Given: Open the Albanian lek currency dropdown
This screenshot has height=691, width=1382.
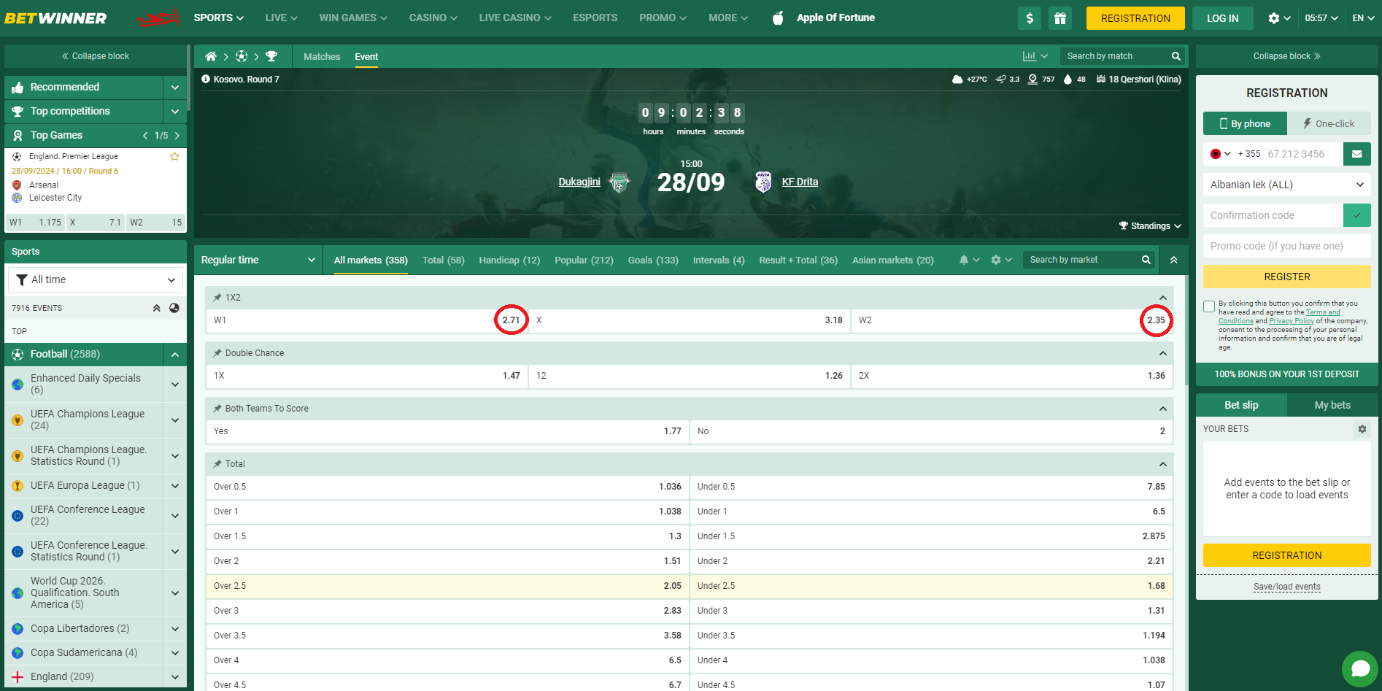Looking at the screenshot, I should pos(1287,185).
